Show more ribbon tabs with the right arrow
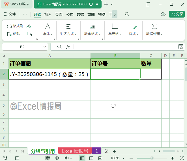The image size is (187, 161). [115, 14]
